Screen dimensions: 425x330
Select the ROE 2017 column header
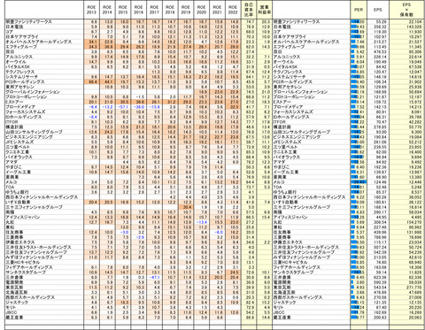[154, 10]
